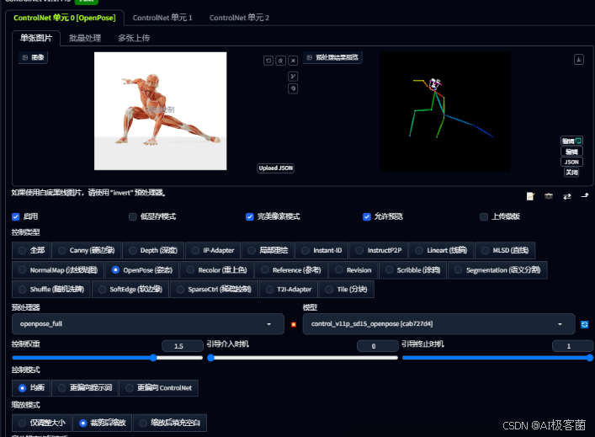The height and width of the screenshot is (437, 595).
Task: Select the IP-Adapter control type
Action: 213,250
